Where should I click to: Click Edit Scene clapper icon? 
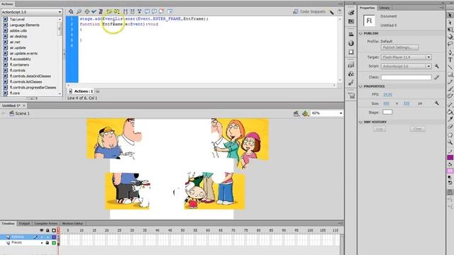tap(296, 113)
